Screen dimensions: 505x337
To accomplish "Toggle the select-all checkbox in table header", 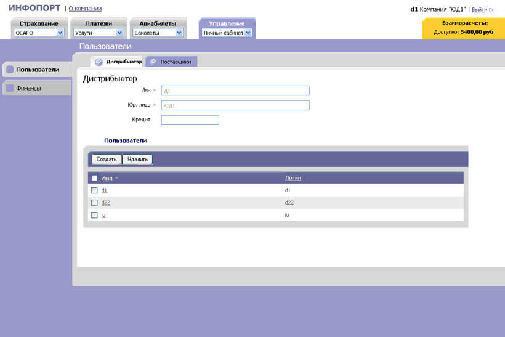I will [x=94, y=178].
